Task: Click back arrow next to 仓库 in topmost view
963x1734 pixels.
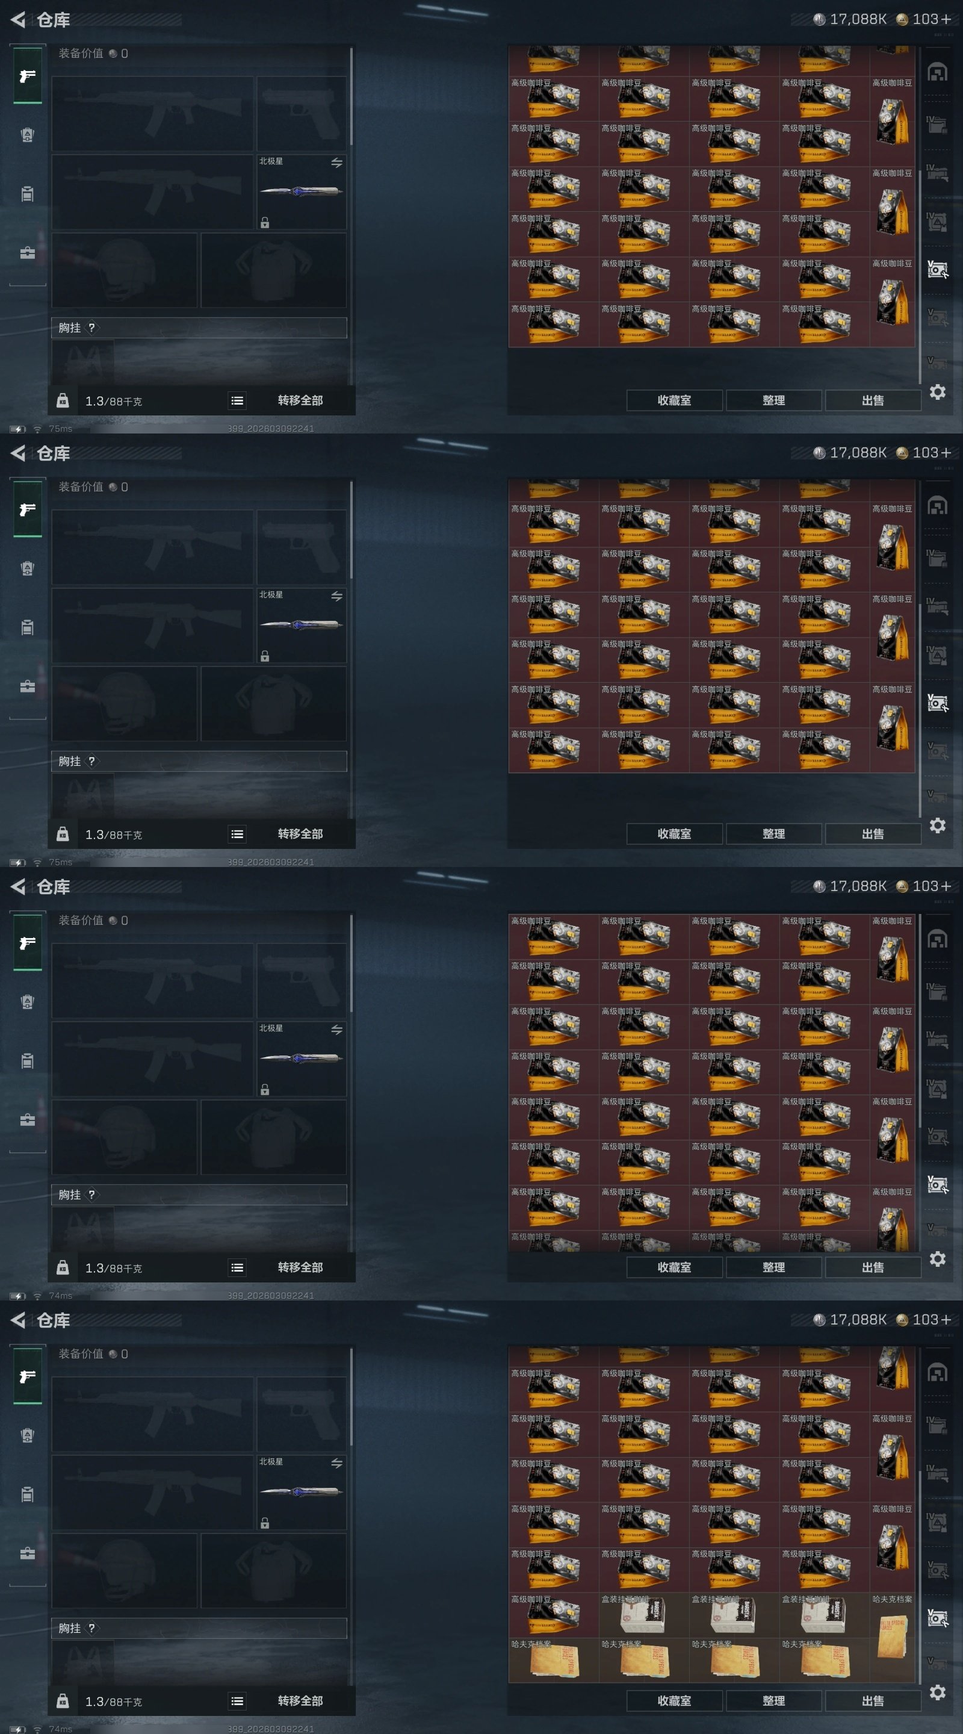Action: tap(18, 19)
